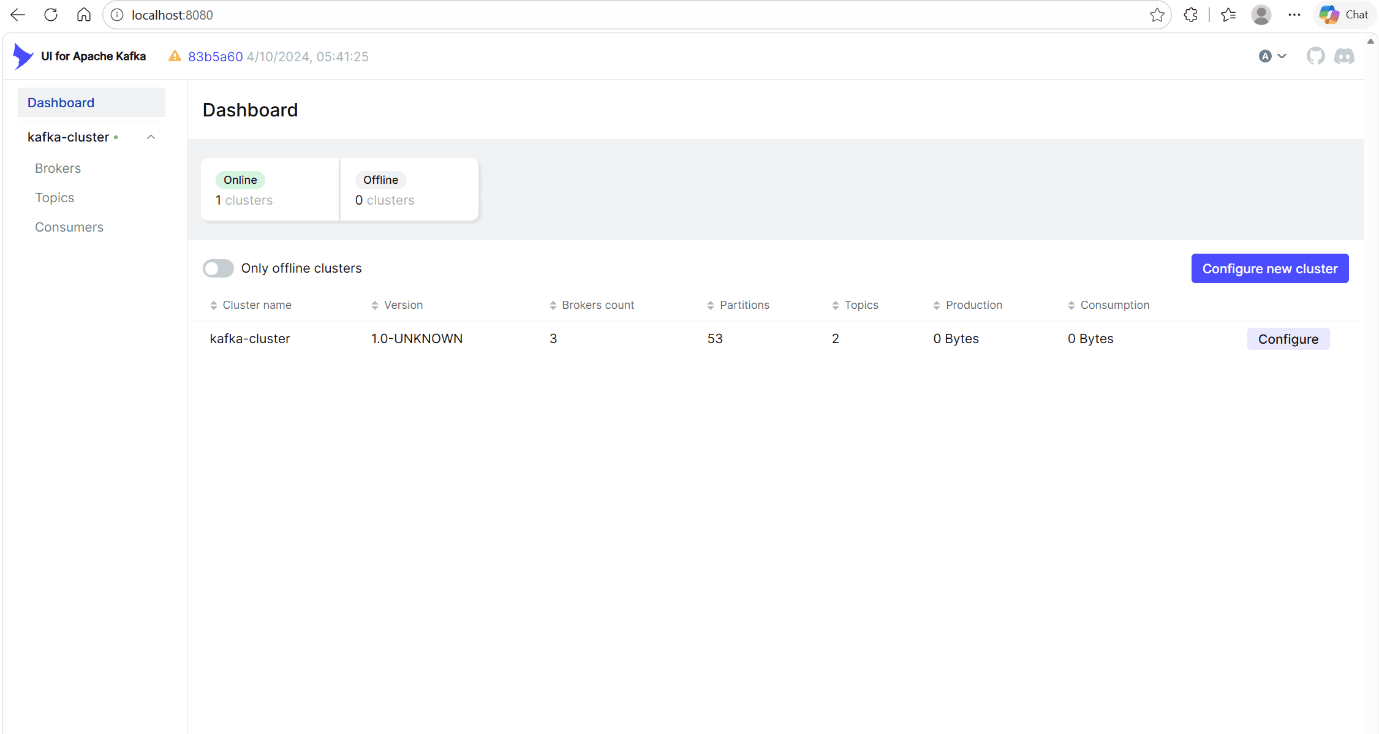Select Dashboard in the sidebar

click(x=91, y=102)
